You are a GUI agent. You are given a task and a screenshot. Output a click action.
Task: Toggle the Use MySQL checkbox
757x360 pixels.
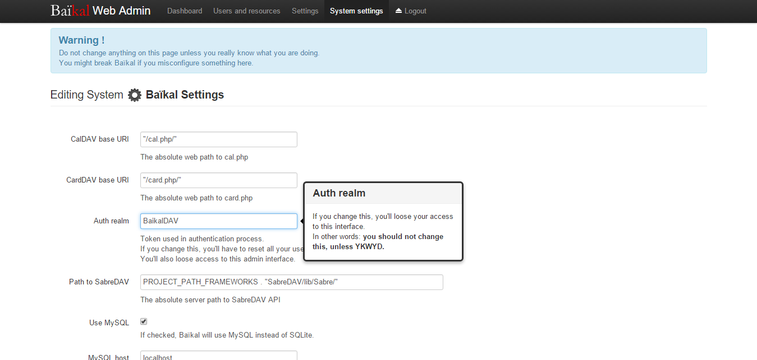point(144,321)
